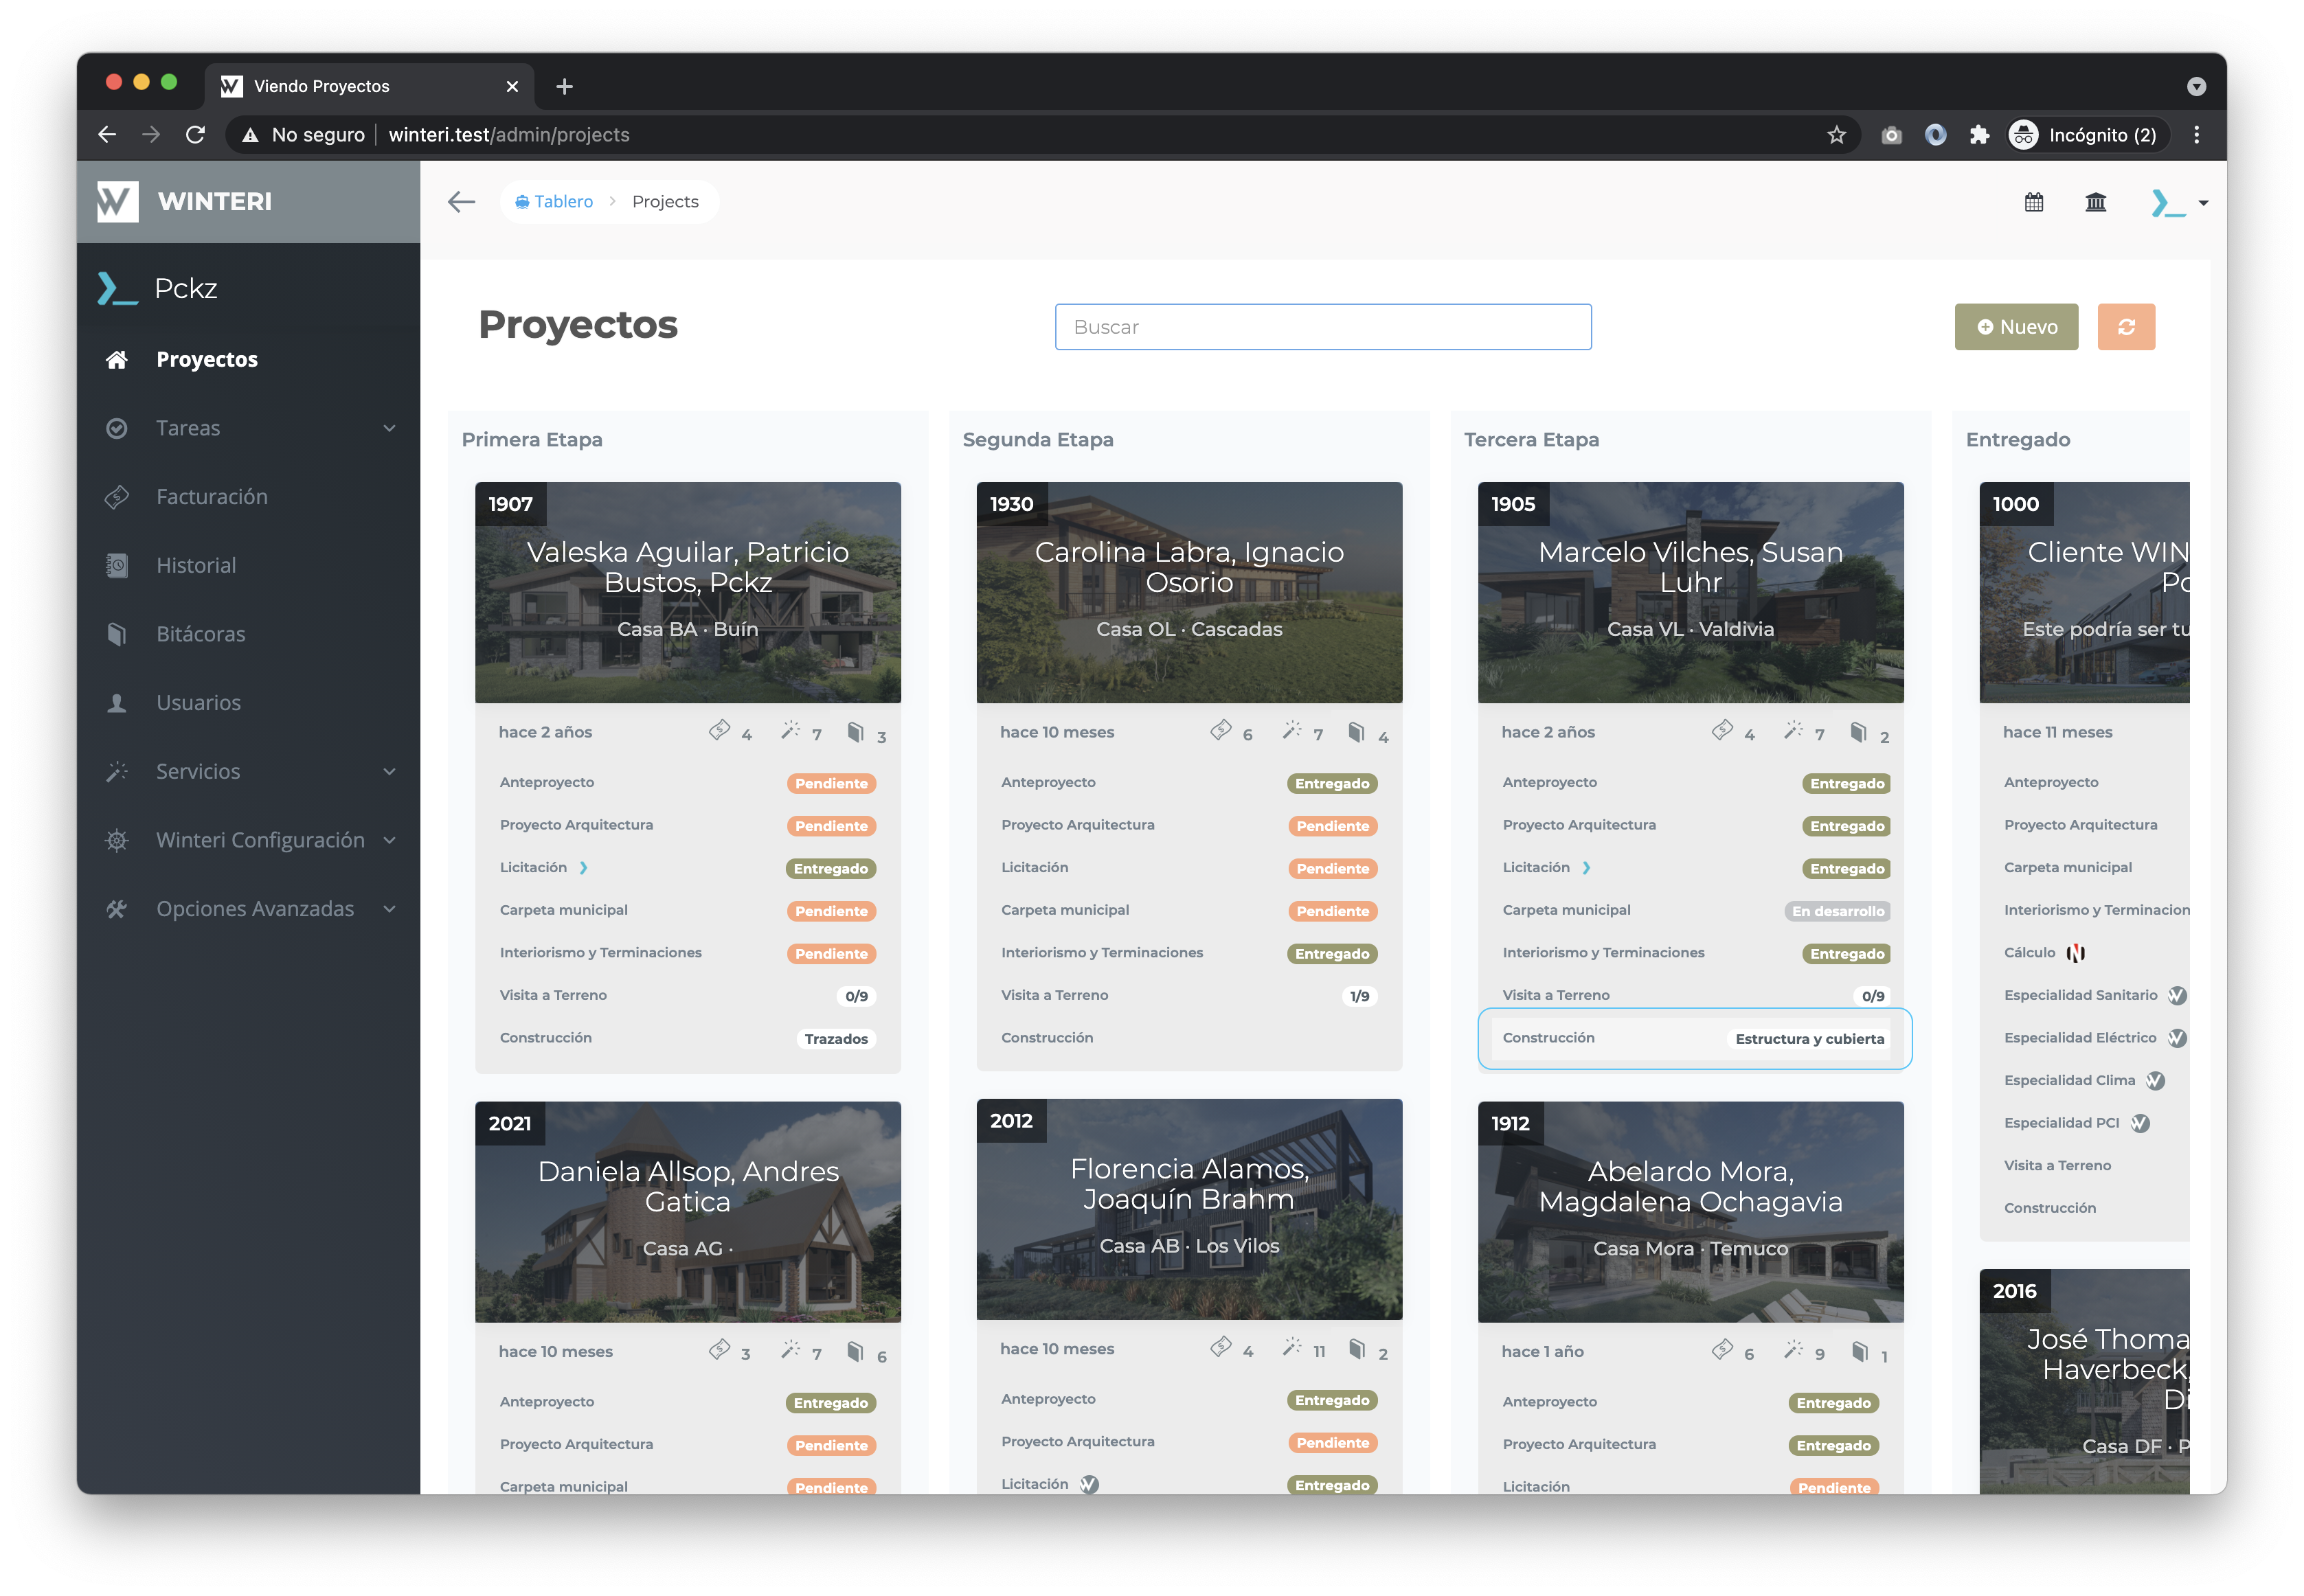Open Carolina Labra project 1930 thumbnail
The image size is (2304, 1596).
pos(1188,592)
